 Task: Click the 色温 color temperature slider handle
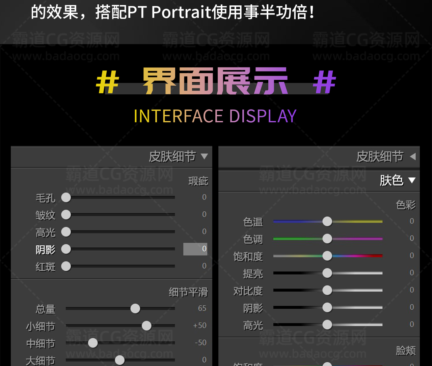327,221
